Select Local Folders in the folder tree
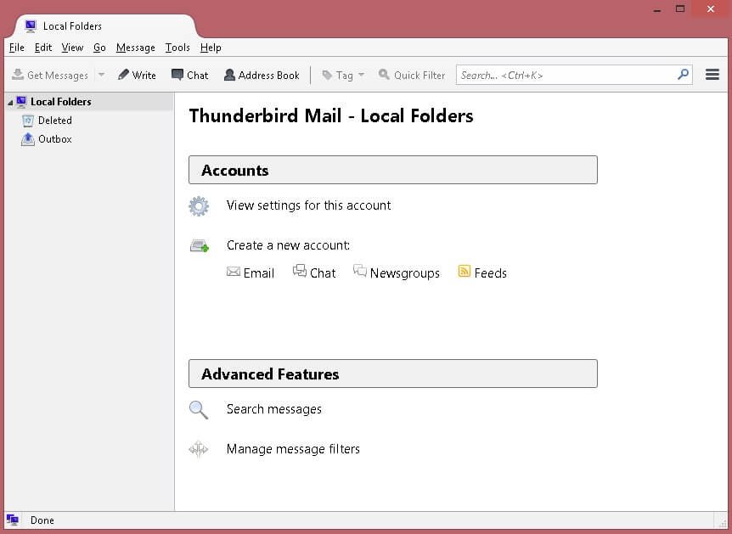The width and height of the screenshot is (732, 534). pyautogui.click(x=60, y=102)
